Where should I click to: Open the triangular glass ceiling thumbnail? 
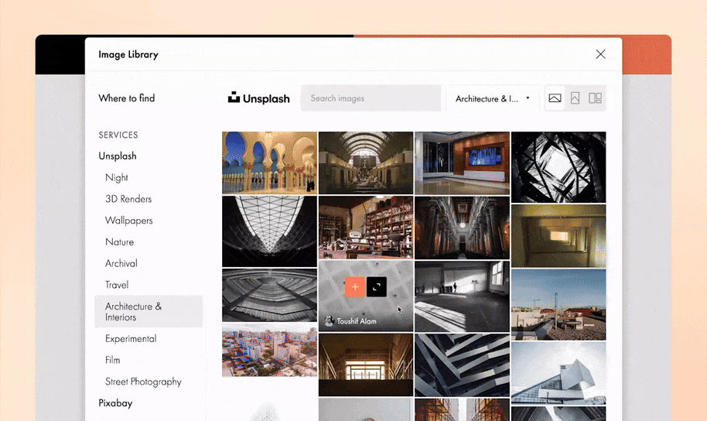269,231
